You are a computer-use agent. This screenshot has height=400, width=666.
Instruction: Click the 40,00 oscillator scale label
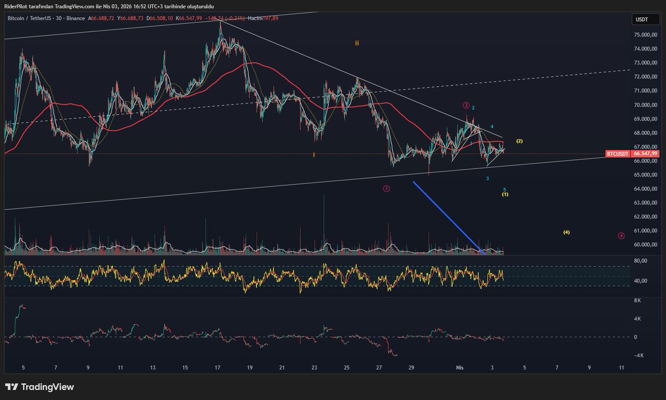tap(640, 281)
